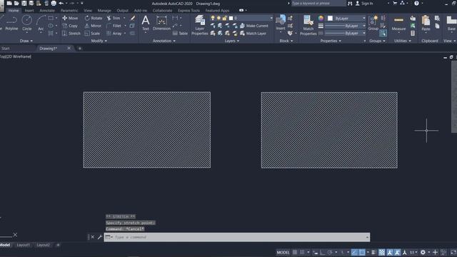Pick the Stretch command
Viewport: 457px width, 257px height.
(x=71, y=34)
